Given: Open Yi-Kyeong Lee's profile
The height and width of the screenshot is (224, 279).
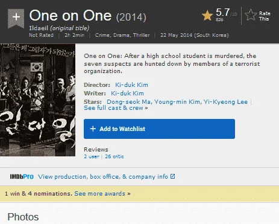Looking at the screenshot, I should pos(225,102).
